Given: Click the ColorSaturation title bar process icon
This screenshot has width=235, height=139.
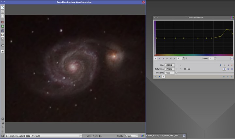Looking at the screenshot, I should point(232,18).
